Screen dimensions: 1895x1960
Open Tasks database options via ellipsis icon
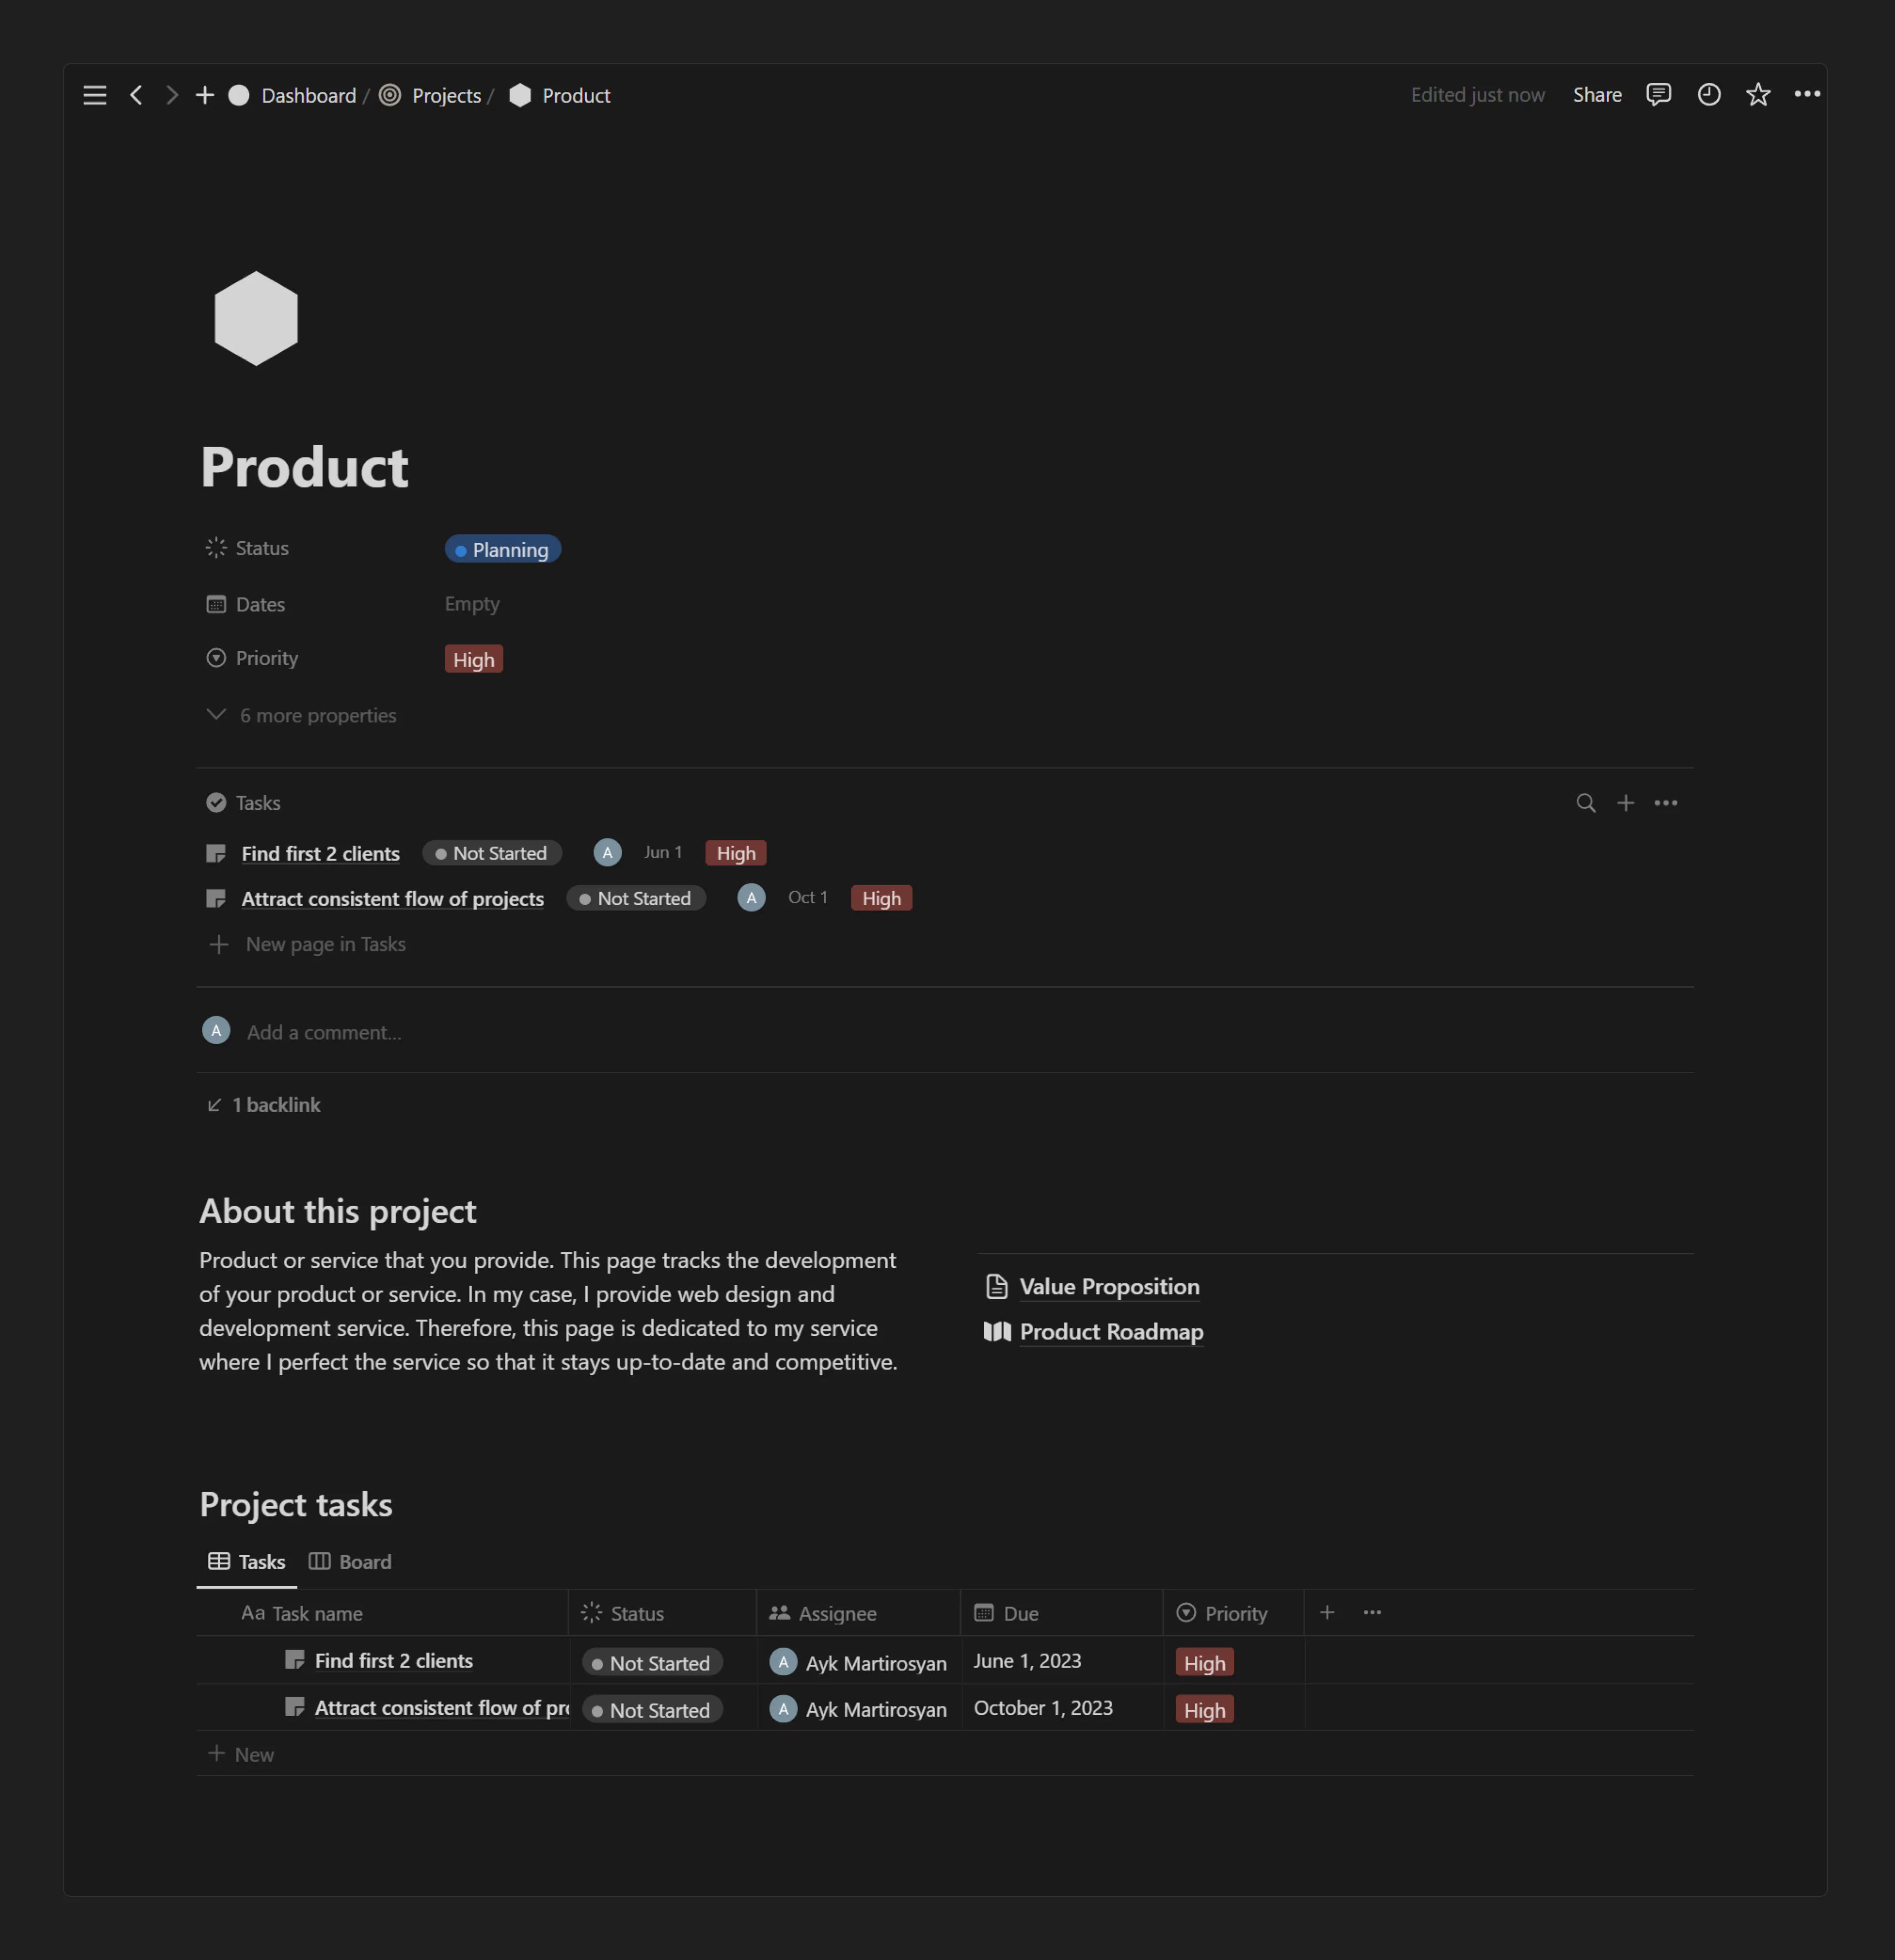(x=1666, y=802)
